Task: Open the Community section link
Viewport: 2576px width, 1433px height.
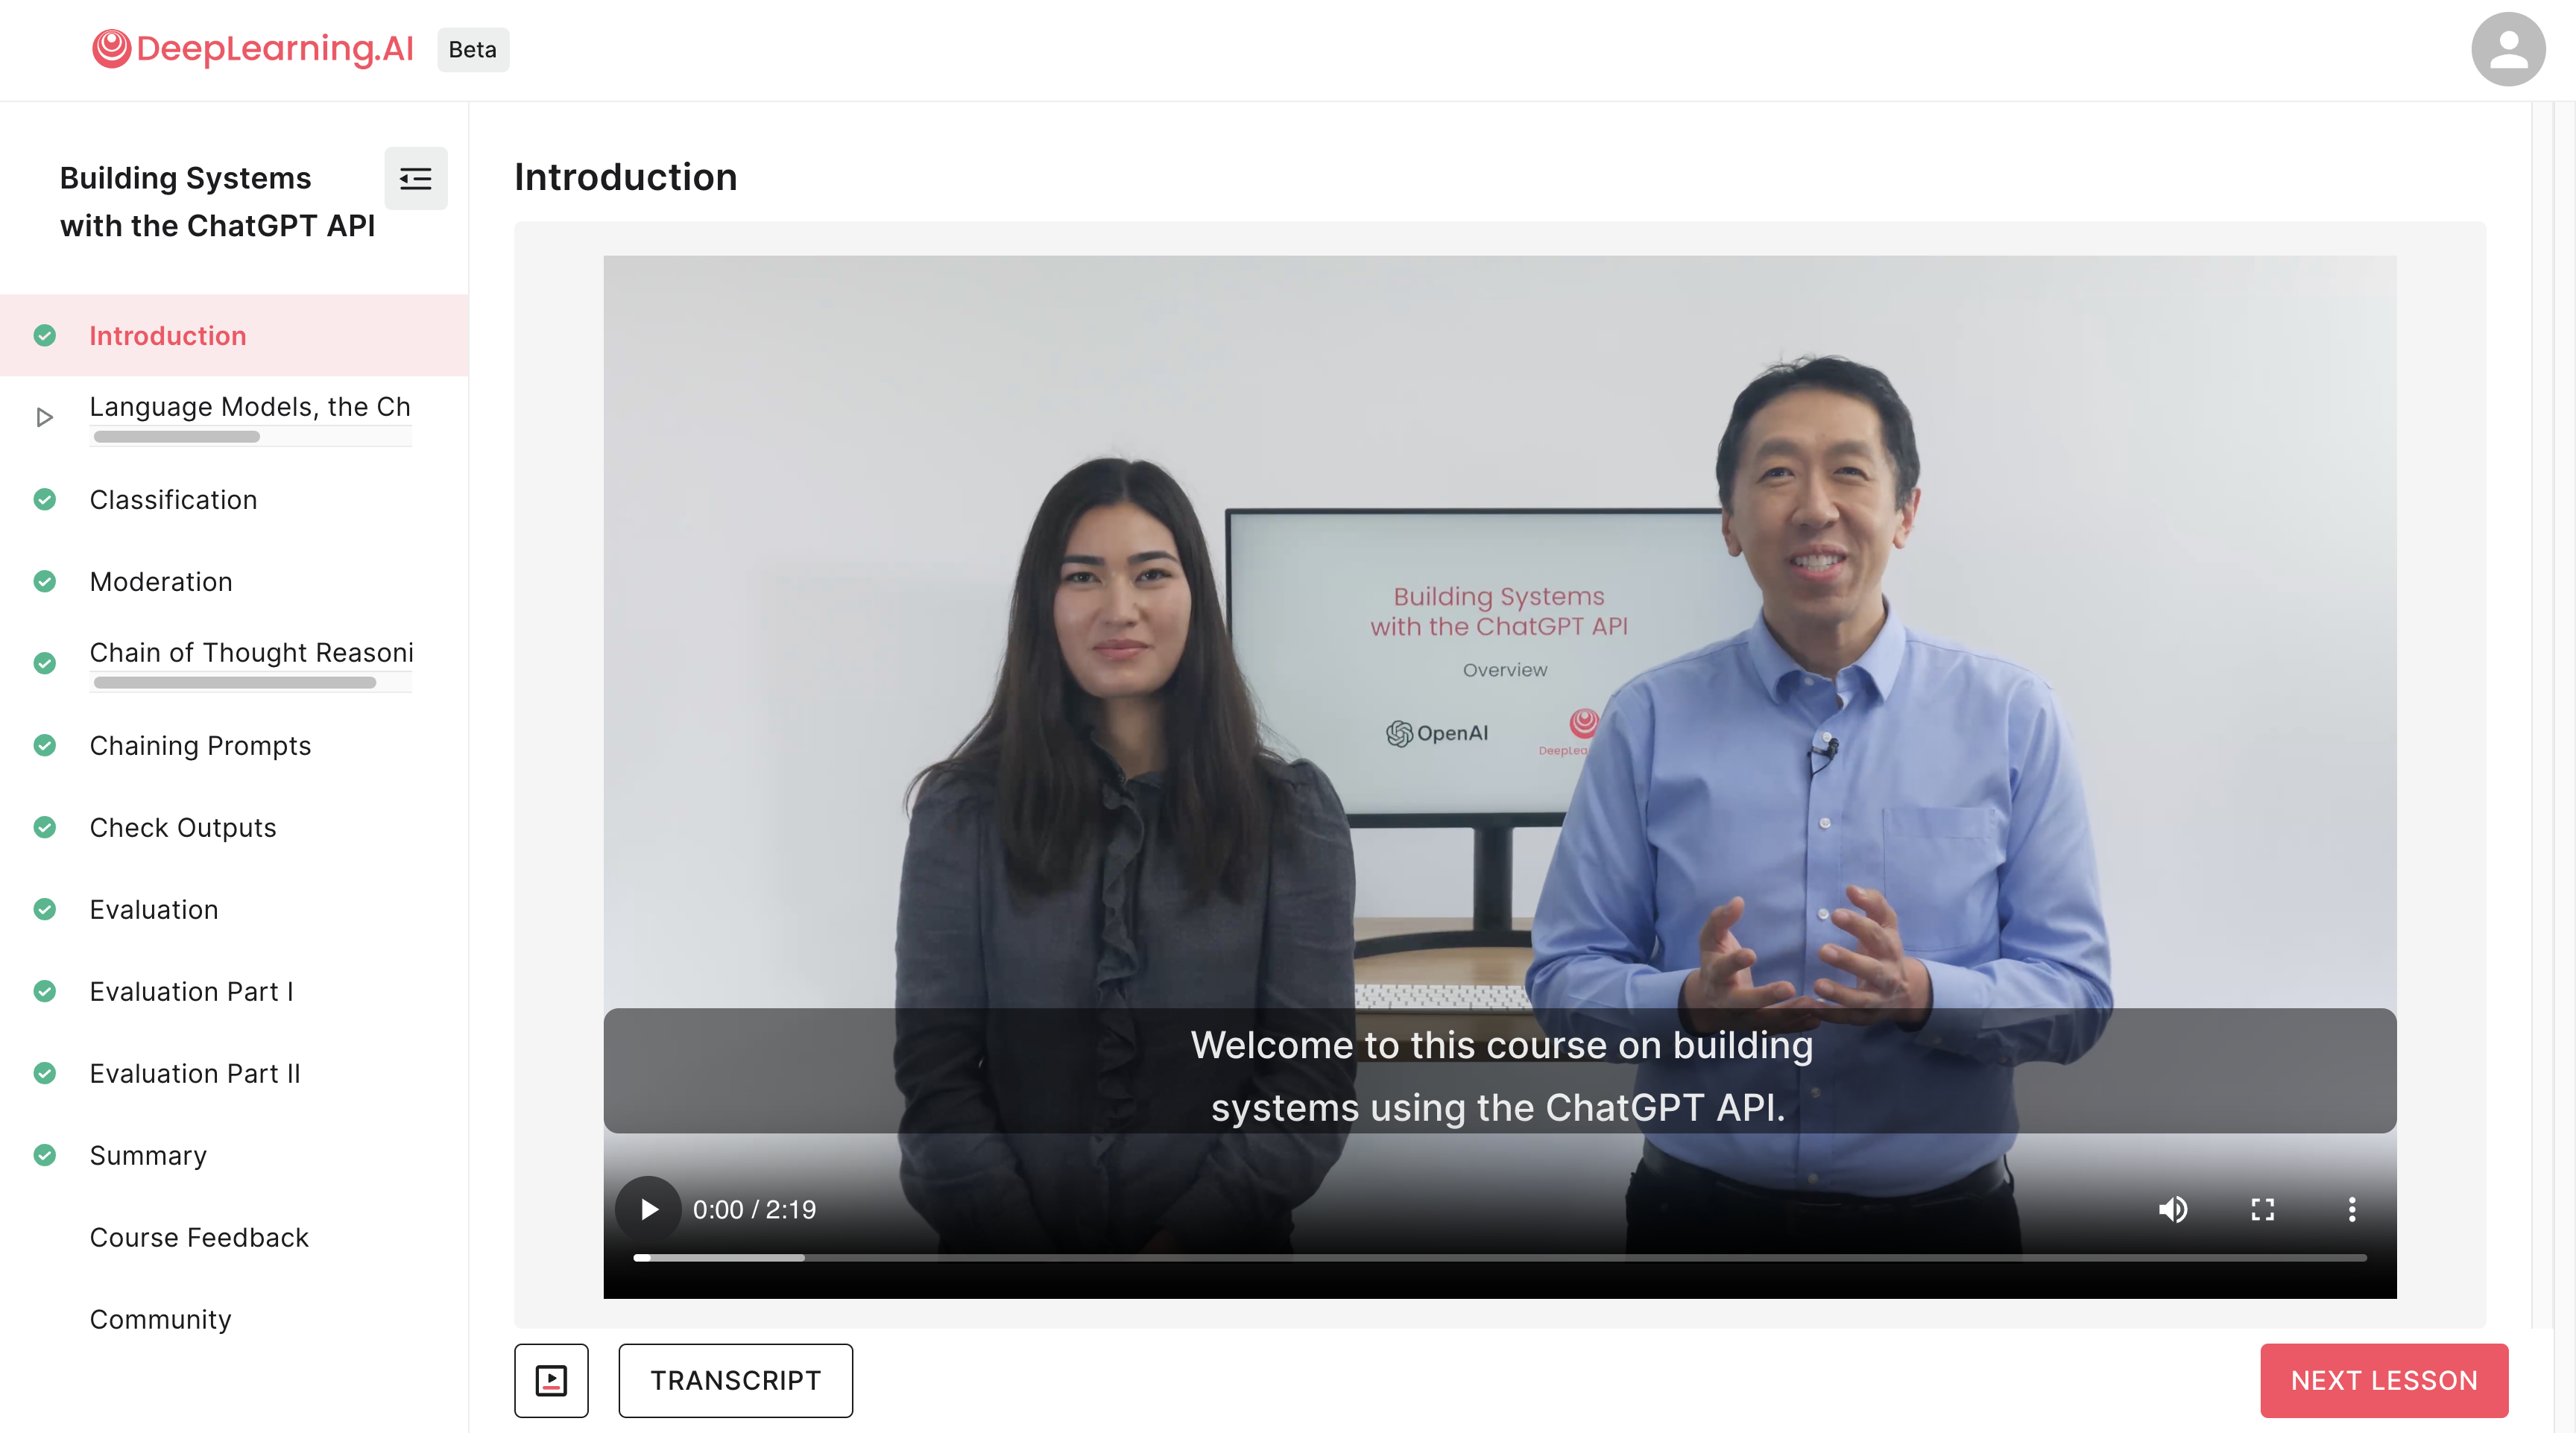Action: [160, 1318]
